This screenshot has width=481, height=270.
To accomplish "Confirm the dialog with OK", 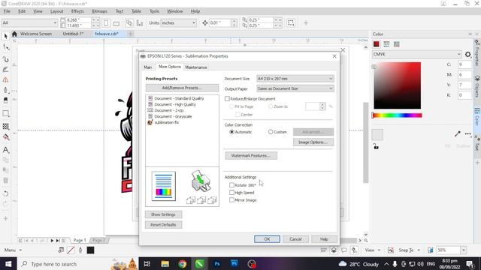I will [267, 239].
